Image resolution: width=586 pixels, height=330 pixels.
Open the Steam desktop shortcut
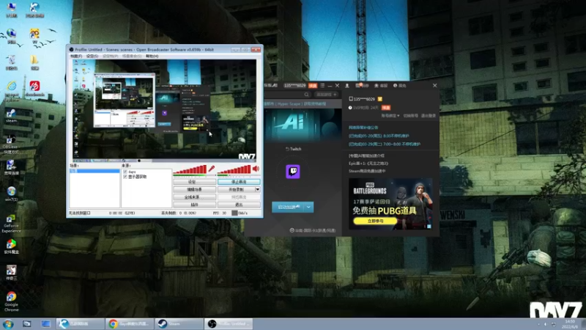pos(11,116)
